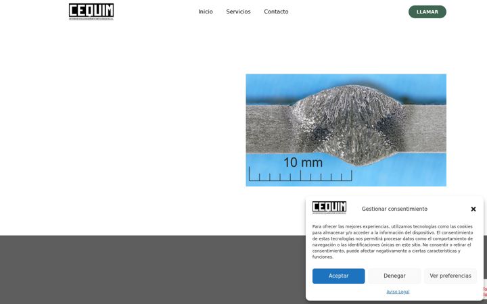Screen dimensions: 487x304
Task: Click the CEQUIM logo in the consent dialog
Action: point(329,207)
